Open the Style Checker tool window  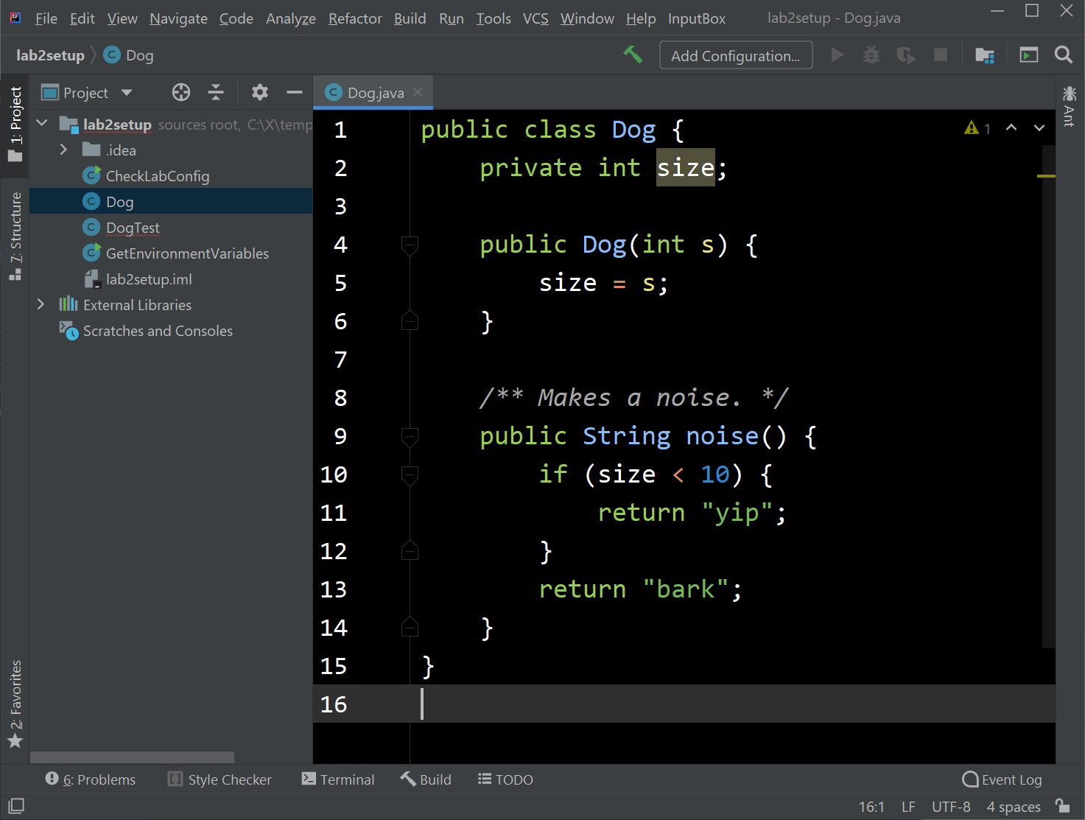(220, 779)
